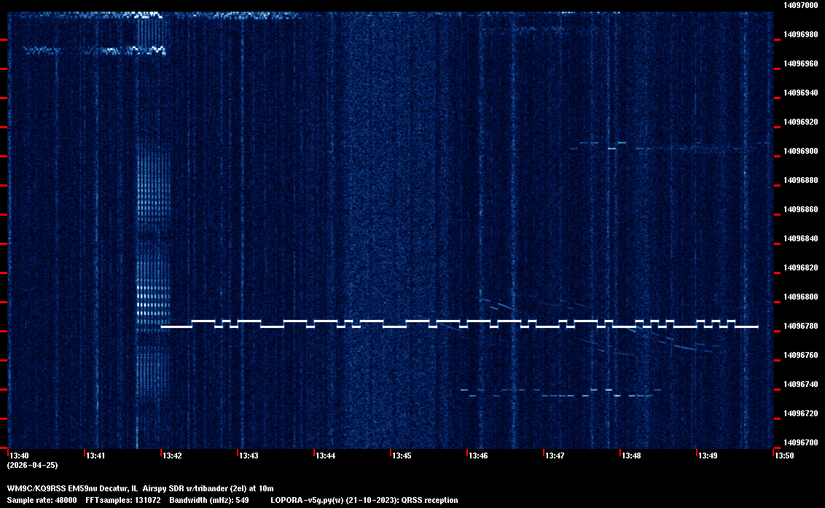Click the 13:42 time axis label
825x508 pixels.
coord(172,456)
